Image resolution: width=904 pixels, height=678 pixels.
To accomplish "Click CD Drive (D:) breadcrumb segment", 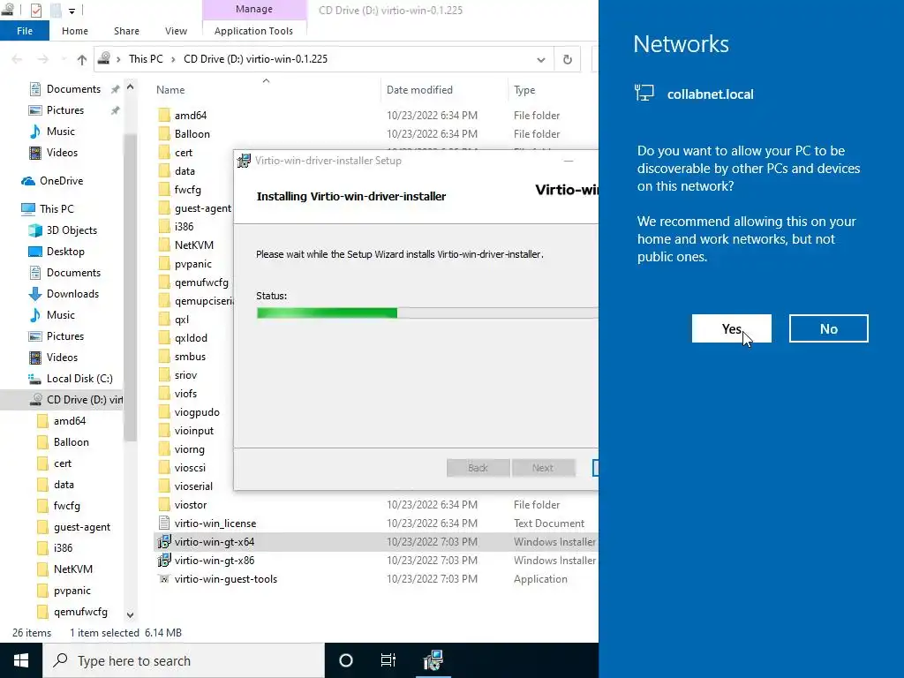I will pyautogui.click(x=255, y=59).
